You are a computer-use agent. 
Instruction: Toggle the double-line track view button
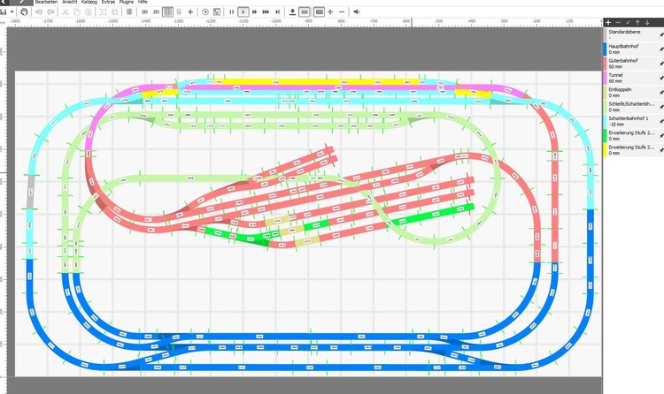tap(304, 11)
